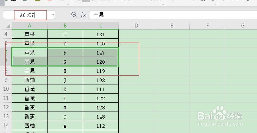The width and height of the screenshot is (257, 133).
Task: Click cell with value 102
Action: tap(101, 80)
